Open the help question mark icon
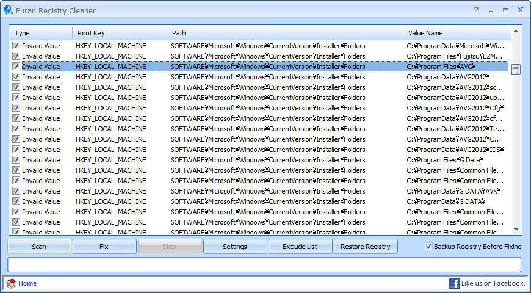Viewport: 531px width, 293px height. (476, 10)
